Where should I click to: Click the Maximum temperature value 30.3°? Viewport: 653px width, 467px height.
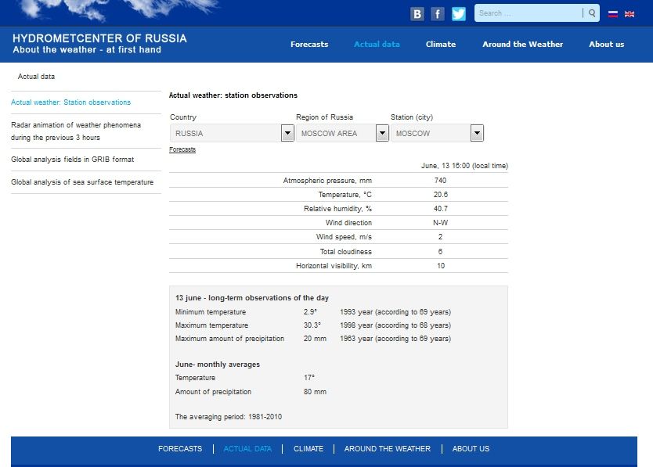pos(312,325)
